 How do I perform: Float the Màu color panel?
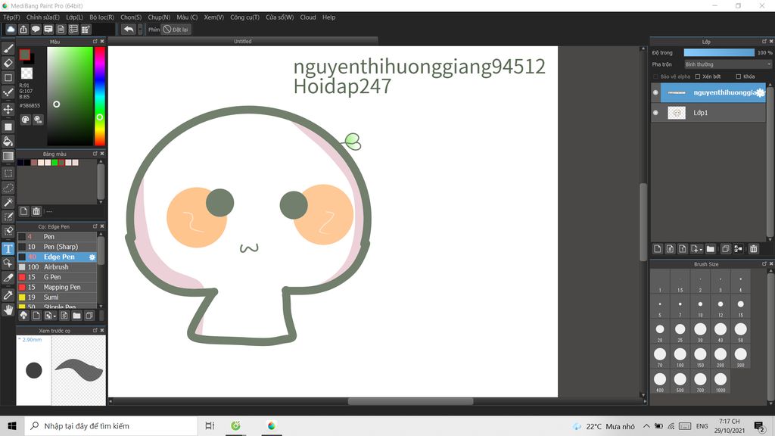[95, 42]
